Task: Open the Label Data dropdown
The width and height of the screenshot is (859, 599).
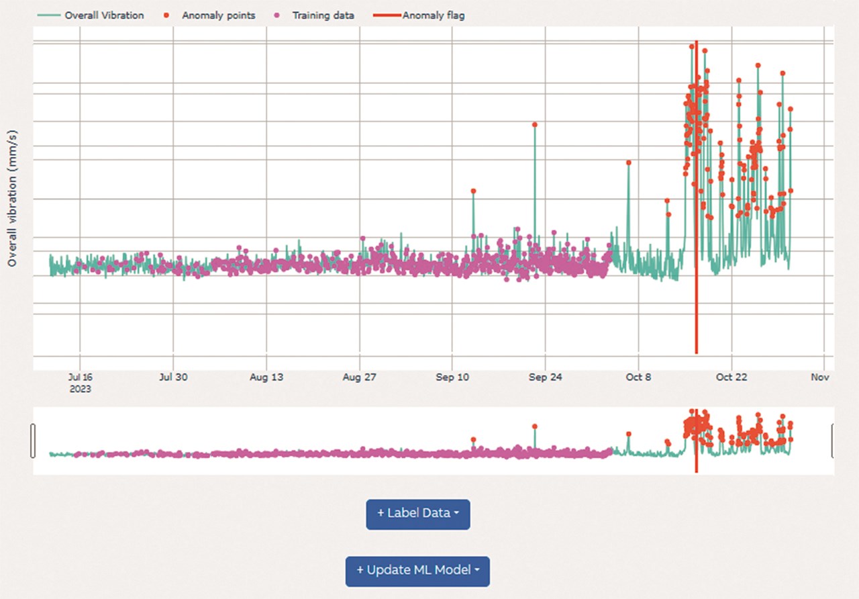Action: click(x=417, y=514)
